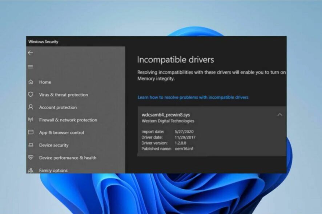Image resolution: width=322 pixels, height=214 pixels.
Task: Click the Published name label
Action: 156,149
